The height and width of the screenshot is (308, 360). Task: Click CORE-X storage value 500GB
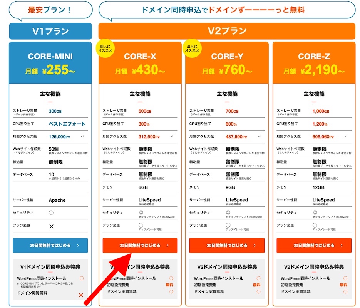[x=145, y=111]
